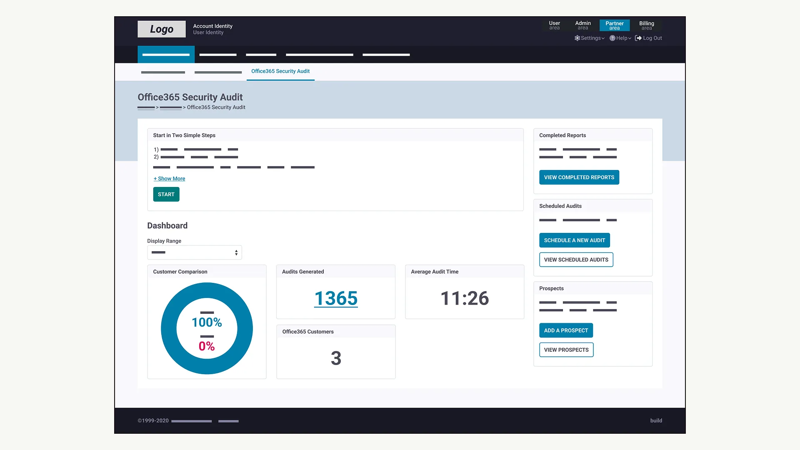The height and width of the screenshot is (450, 800).
Task: Click the Help question mark icon
Action: coord(612,38)
